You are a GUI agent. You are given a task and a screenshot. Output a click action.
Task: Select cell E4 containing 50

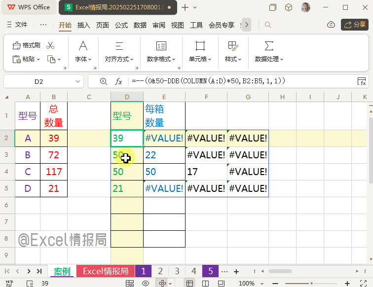(x=164, y=172)
